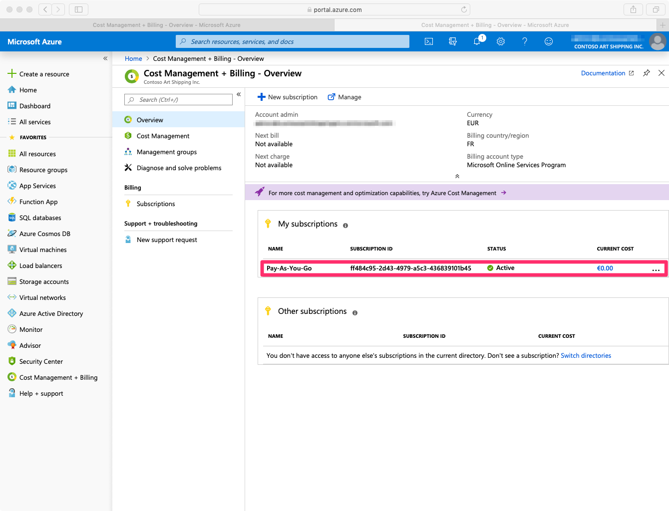Open Monitor favorite

click(x=25, y=329)
